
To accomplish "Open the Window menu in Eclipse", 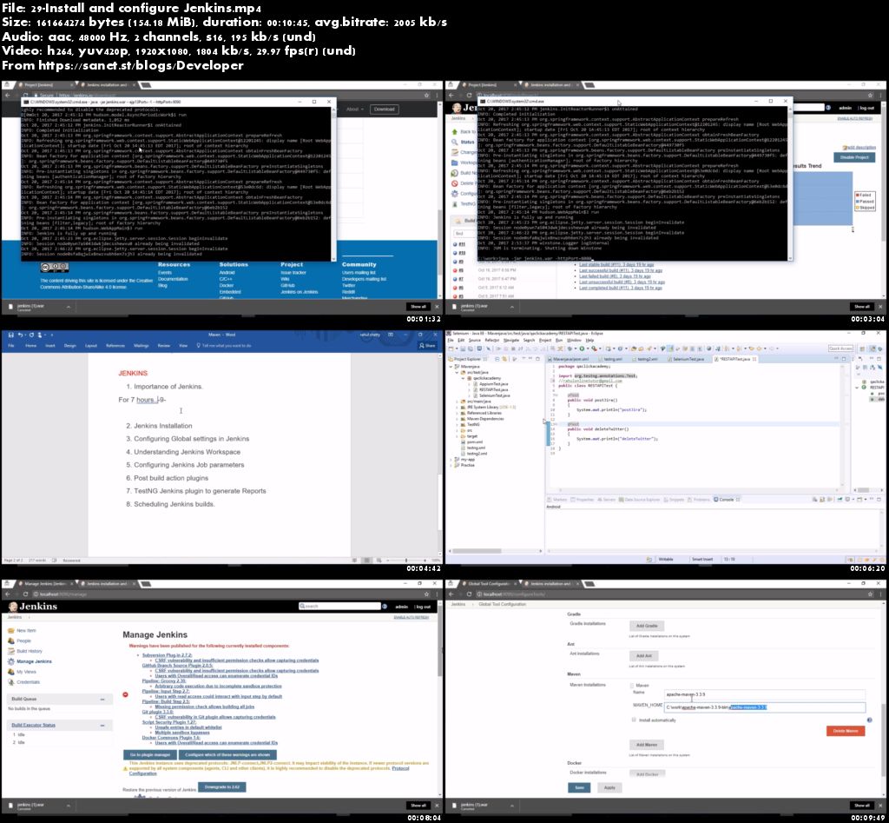I will coord(574,340).
